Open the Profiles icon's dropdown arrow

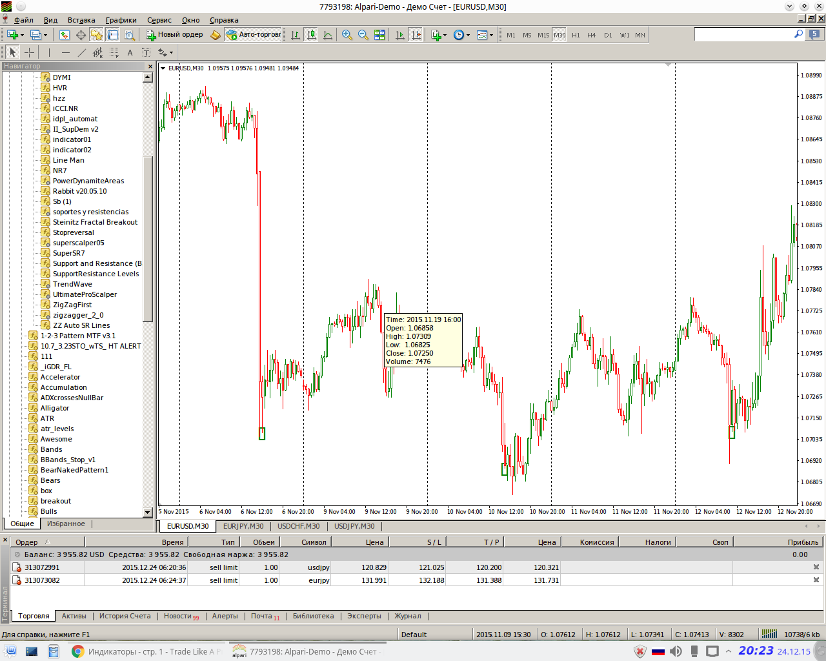(45, 36)
